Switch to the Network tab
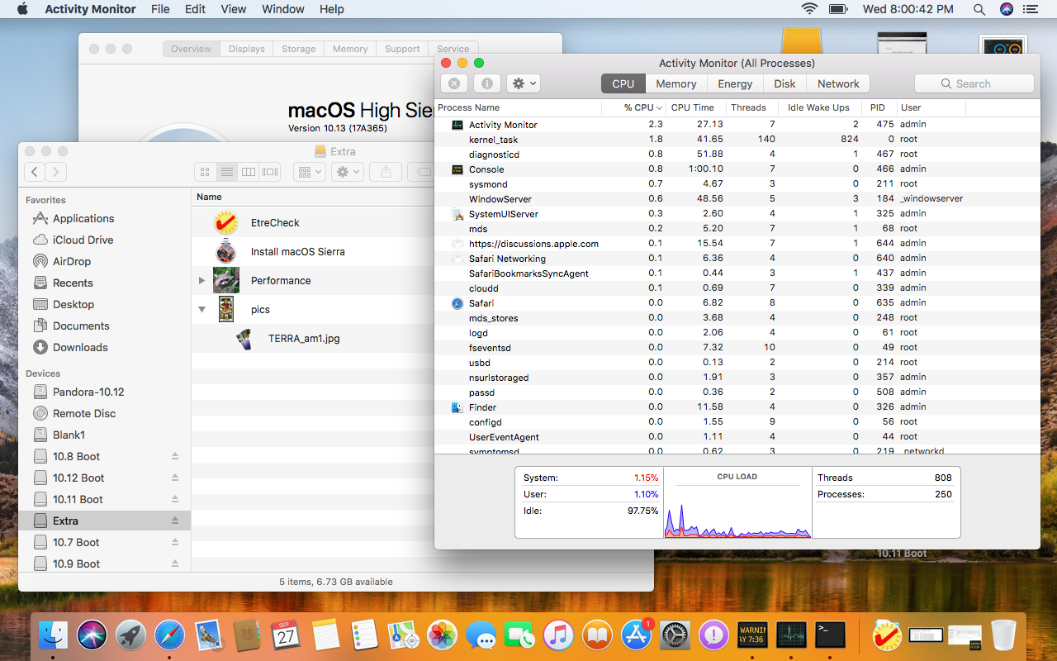This screenshot has height=661, width=1057. [x=838, y=83]
